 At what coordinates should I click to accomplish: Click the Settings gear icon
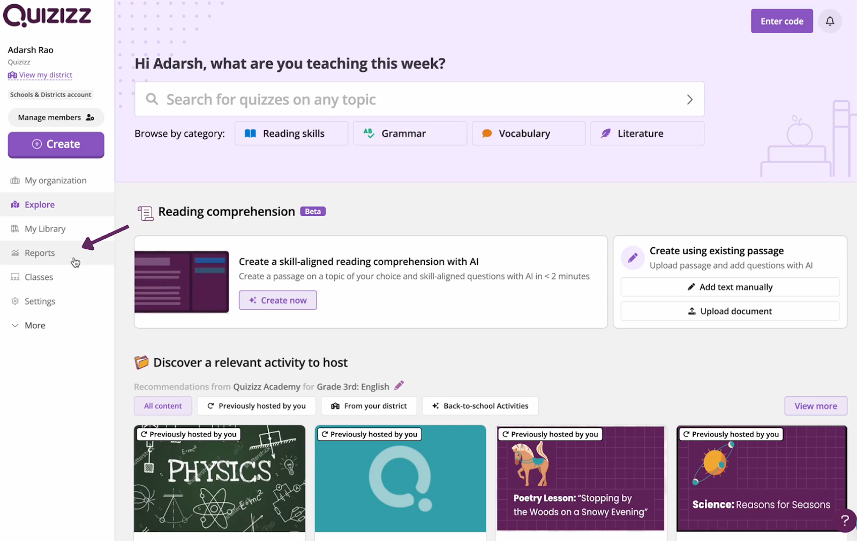(15, 301)
